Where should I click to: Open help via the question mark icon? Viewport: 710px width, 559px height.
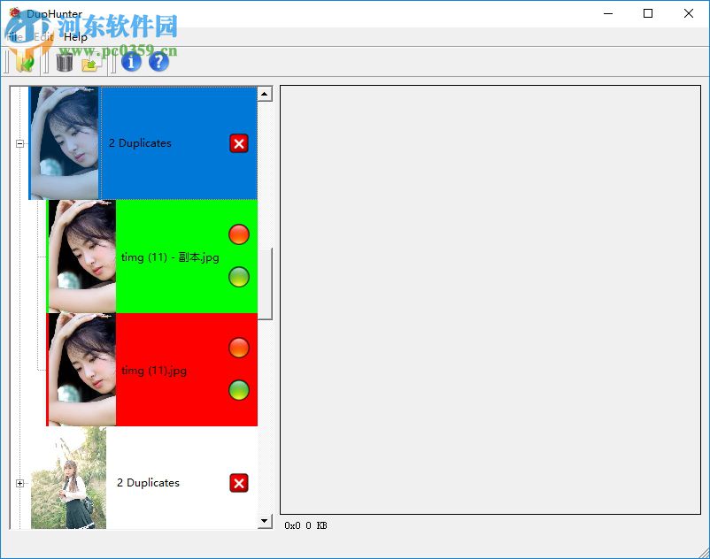click(x=158, y=62)
